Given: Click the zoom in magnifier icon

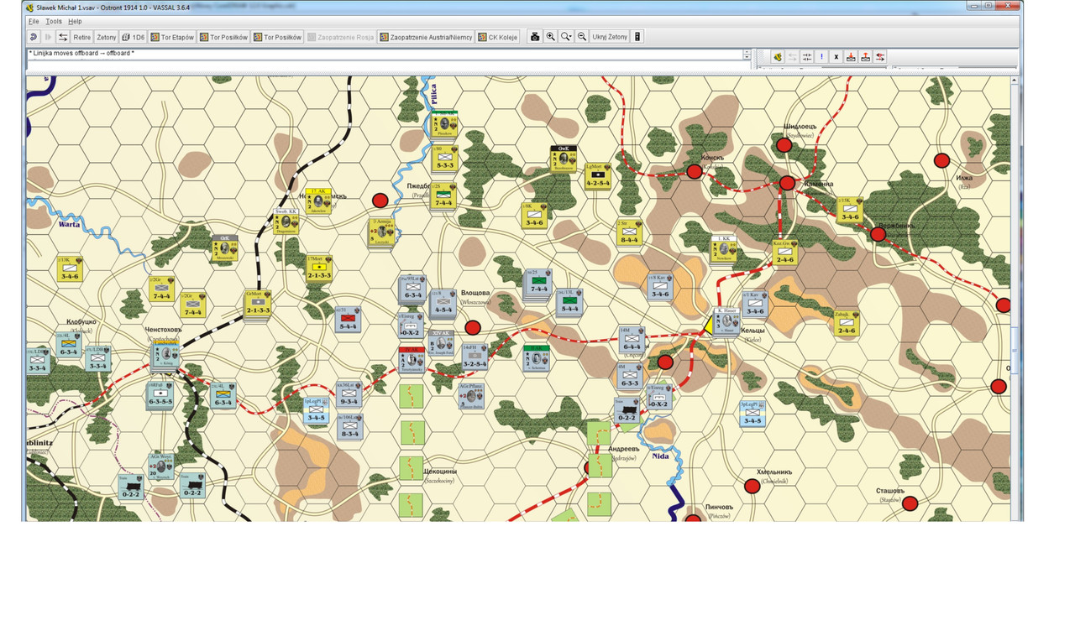Looking at the screenshot, I should [x=550, y=37].
